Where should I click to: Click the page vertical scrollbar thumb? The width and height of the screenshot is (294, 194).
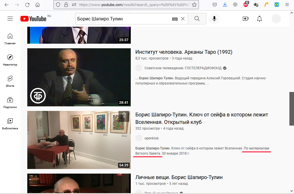[x=292, y=109]
